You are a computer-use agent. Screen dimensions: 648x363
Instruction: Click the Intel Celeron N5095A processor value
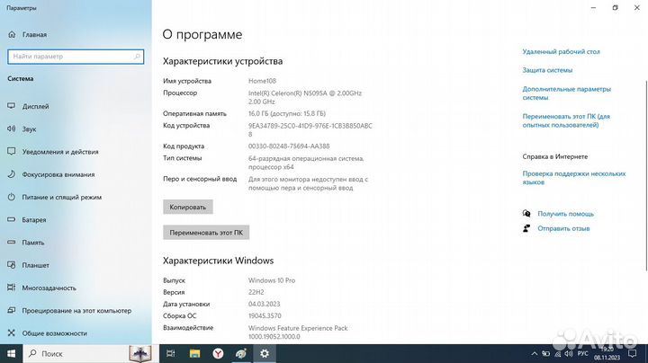pos(305,97)
